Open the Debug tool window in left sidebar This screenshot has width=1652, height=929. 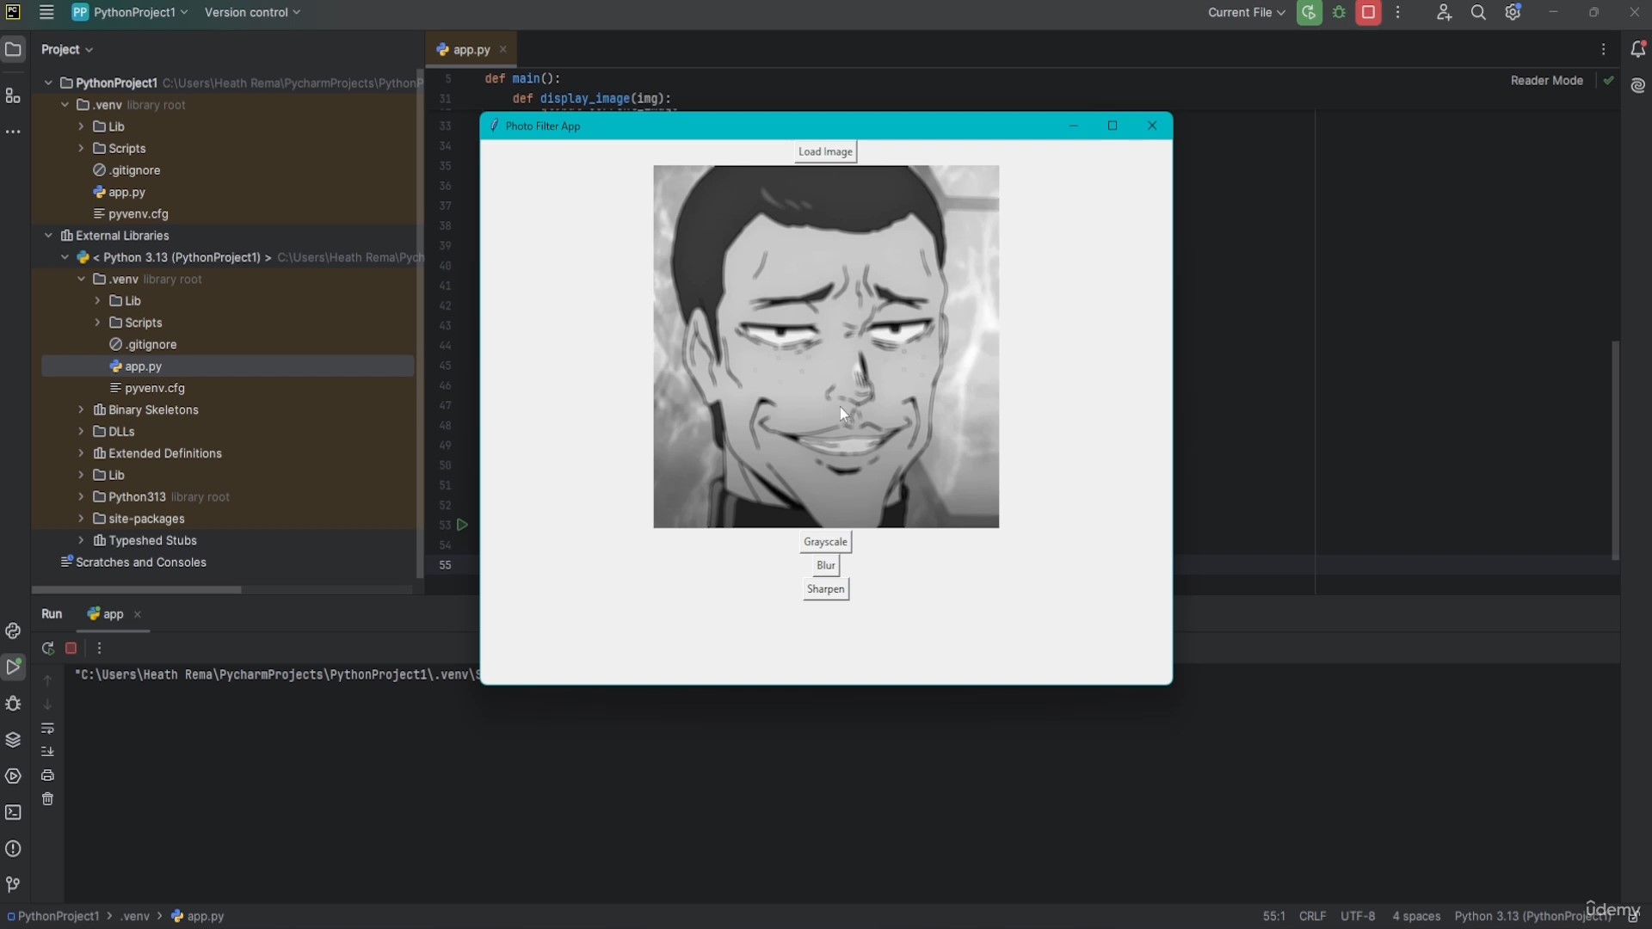click(x=13, y=704)
